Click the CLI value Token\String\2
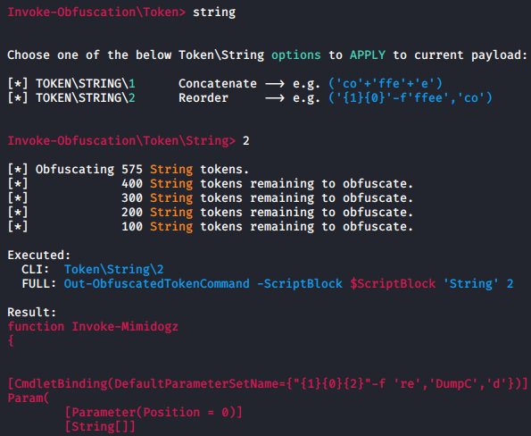This screenshot has height=436, width=531. (114, 270)
